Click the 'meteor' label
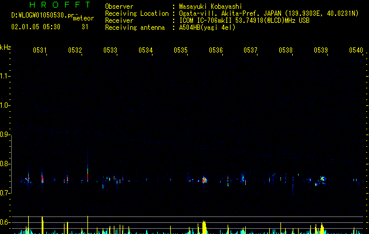This screenshot has height=234, width=369. tap(83, 18)
